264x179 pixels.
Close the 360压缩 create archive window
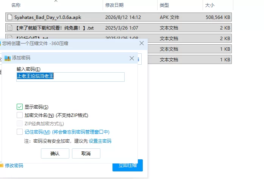point(142,43)
